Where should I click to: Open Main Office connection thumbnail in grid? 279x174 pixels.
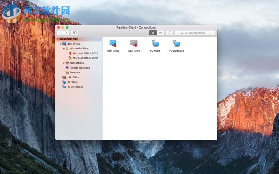coord(113,43)
